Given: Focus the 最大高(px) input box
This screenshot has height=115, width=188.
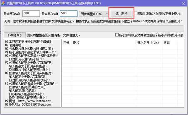Looking at the screenshot, I should point(69,13).
